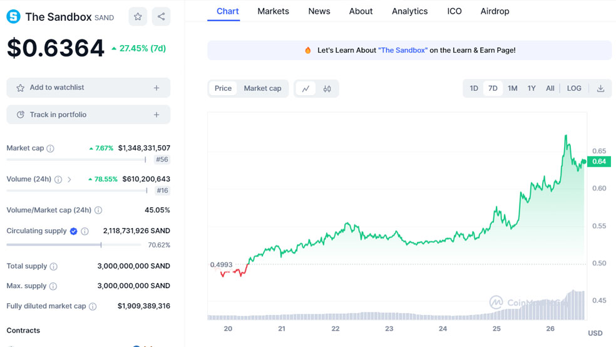Viewport: 616px width, 347px height.
Task: Expand the Volume (24h) chevron
Action: click(69, 180)
